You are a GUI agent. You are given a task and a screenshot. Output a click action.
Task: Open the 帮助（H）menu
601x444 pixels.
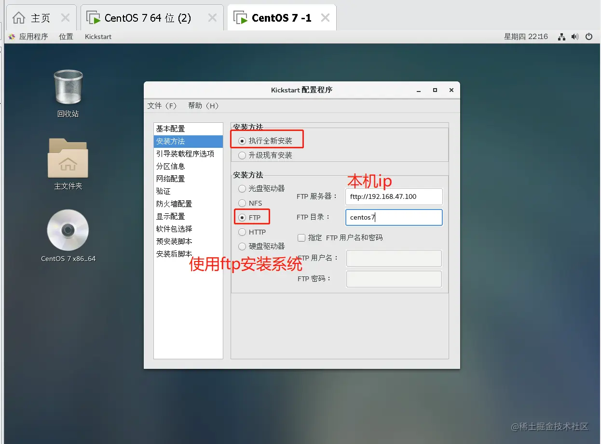point(204,106)
